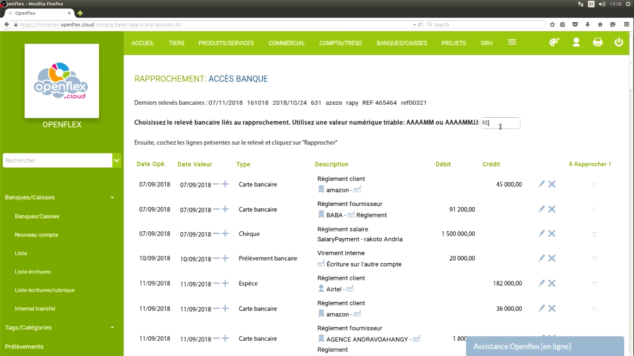This screenshot has height=356, width=634.
Task: Click the sidebar Rechercher search box
Action: click(58, 160)
